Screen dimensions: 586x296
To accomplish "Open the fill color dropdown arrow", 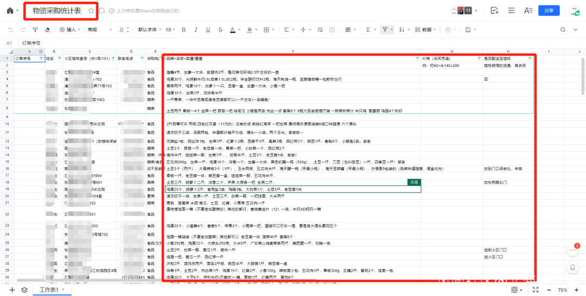I will coord(257,30).
